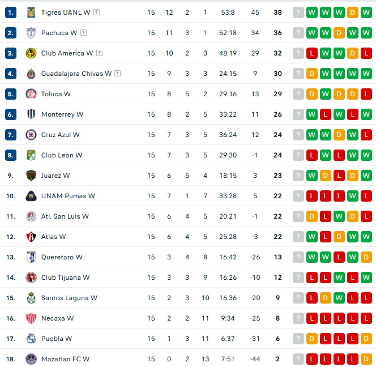376x367 pixels.
Task: Click the Pachuca W team logo
Action: click(x=31, y=33)
